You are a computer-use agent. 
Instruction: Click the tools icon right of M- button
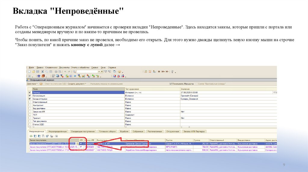[x=172, y=72]
